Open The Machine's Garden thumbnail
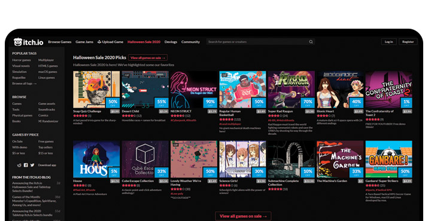The width and height of the screenshot is (428, 221). pyautogui.click(x=340, y=159)
